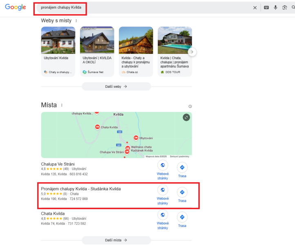Click the 'Kvilda' town label on map
This screenshot has width=295, height=245.
(118, 114)
